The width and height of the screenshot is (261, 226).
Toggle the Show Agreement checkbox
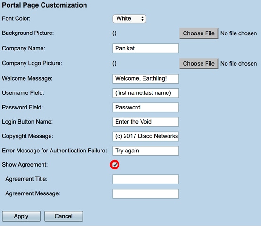click(x=115, y=165)
